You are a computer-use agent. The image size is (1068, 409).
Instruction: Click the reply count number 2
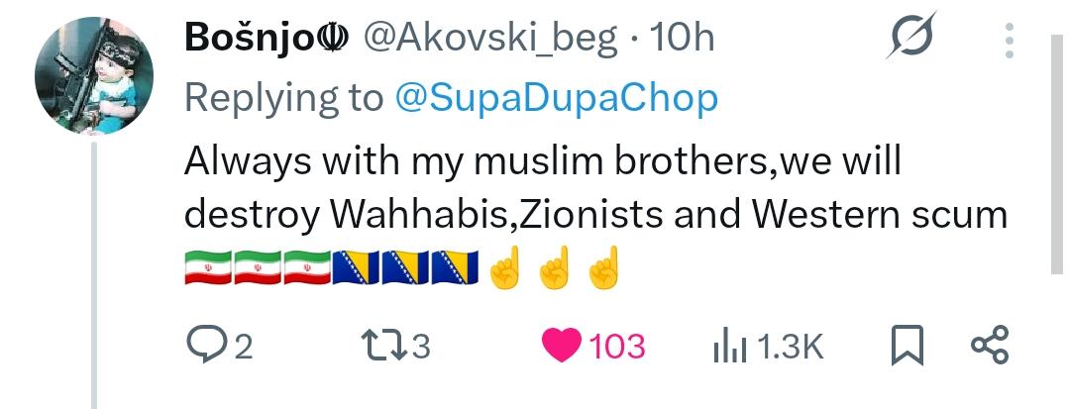coord(244,347)
